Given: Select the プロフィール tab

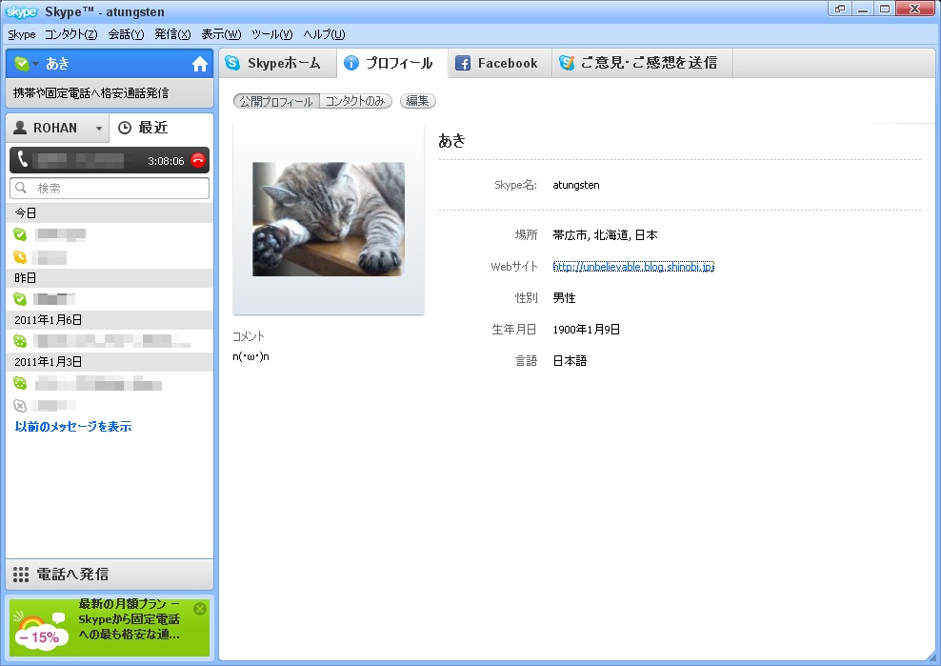Looking at the screenshot, I should pyautogui.click(x=392, y=63).
